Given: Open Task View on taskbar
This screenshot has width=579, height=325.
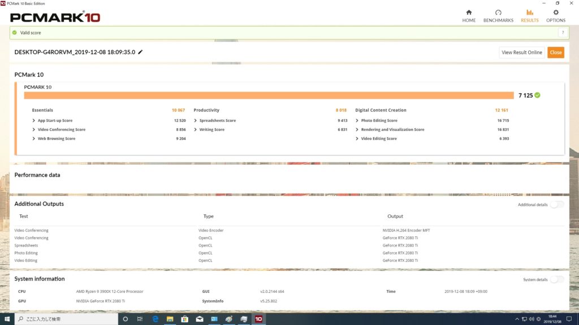Looking at the screenshot, I should 140,319.
